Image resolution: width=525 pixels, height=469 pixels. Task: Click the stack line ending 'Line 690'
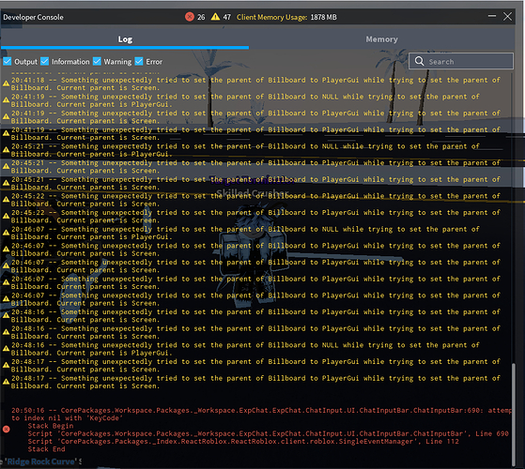(x=268, y=433)
